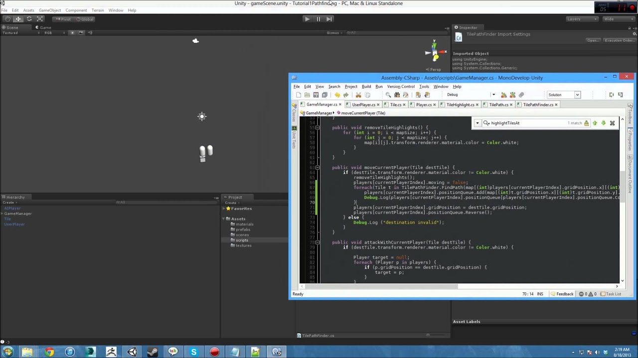638x358 pixels.
Task: Open MonoDevelop Version Control menu
Action: (x=401, y=87)
